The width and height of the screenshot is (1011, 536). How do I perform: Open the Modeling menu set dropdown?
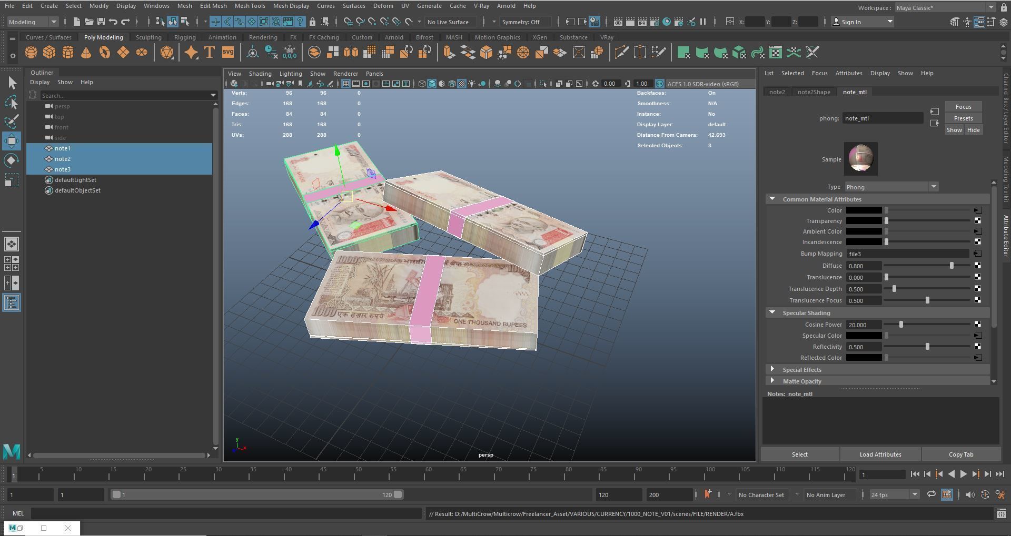click(33, 22)
